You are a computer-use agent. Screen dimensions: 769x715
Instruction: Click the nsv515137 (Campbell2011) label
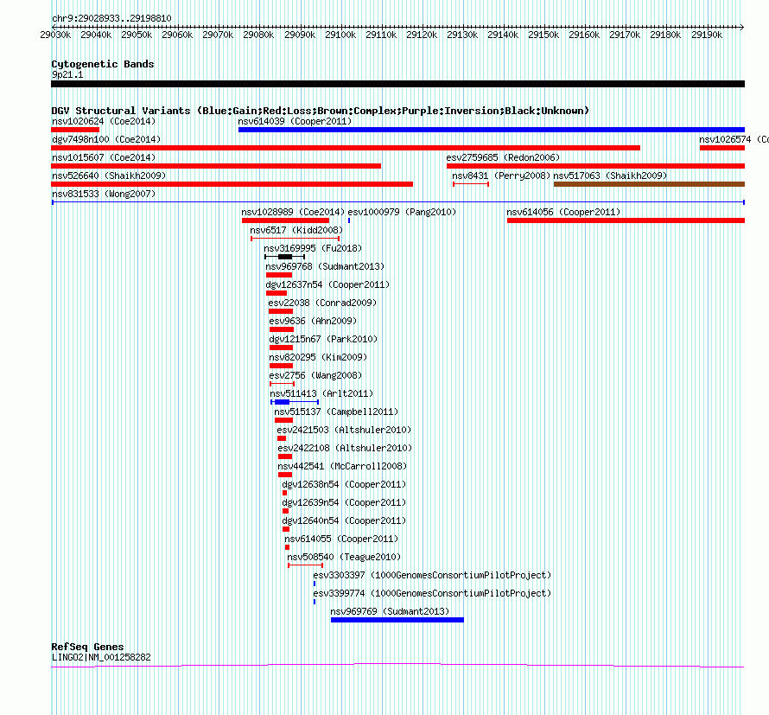336,412
